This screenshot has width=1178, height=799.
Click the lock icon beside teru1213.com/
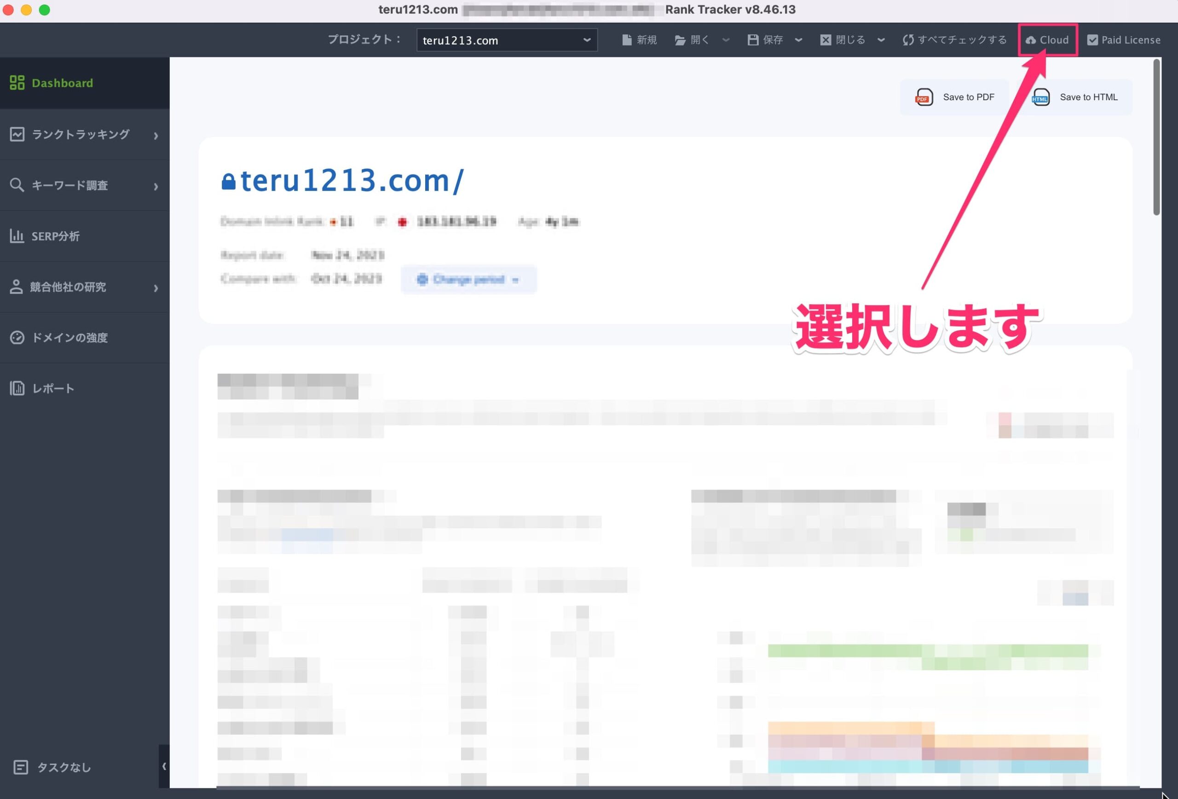pos(229,182)
